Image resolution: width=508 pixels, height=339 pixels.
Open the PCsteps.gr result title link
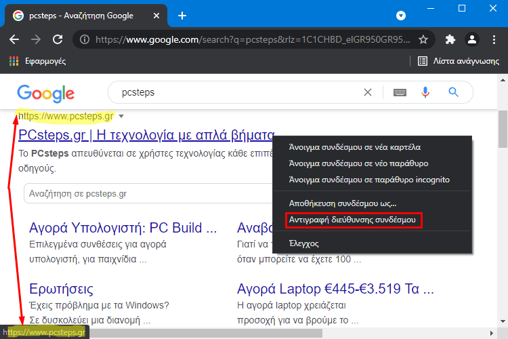[x=146, y=135]
